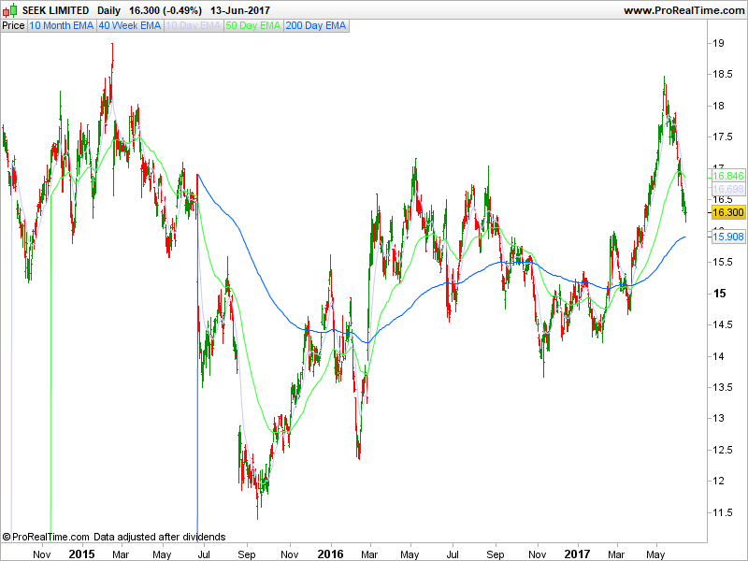Screen dimensions: 748x561
Task: Toggle the 50 Day EMA indicator
Action: (x=252, y=26)
